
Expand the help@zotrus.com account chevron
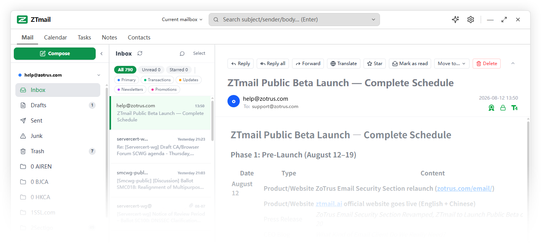tap(99, 75)
